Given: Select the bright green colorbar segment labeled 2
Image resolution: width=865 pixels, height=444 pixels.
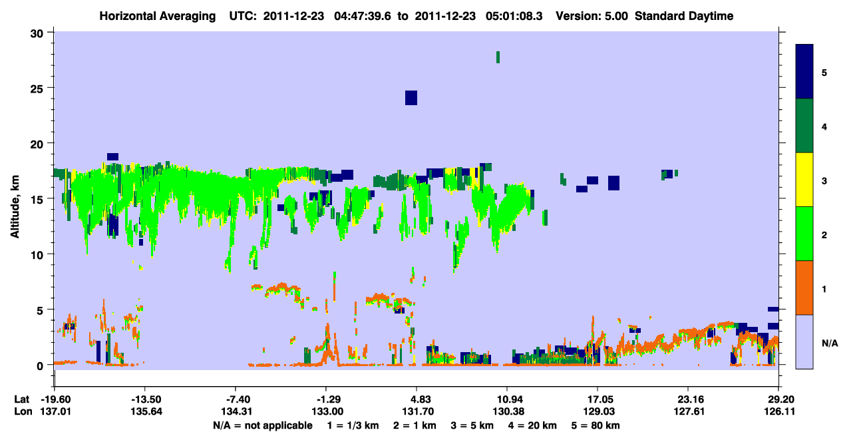Looking at the screenshot, I should [804, 234].
